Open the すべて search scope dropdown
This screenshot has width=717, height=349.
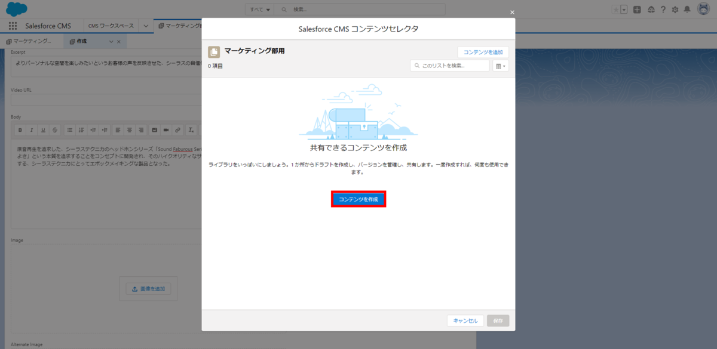pos(259,10)
